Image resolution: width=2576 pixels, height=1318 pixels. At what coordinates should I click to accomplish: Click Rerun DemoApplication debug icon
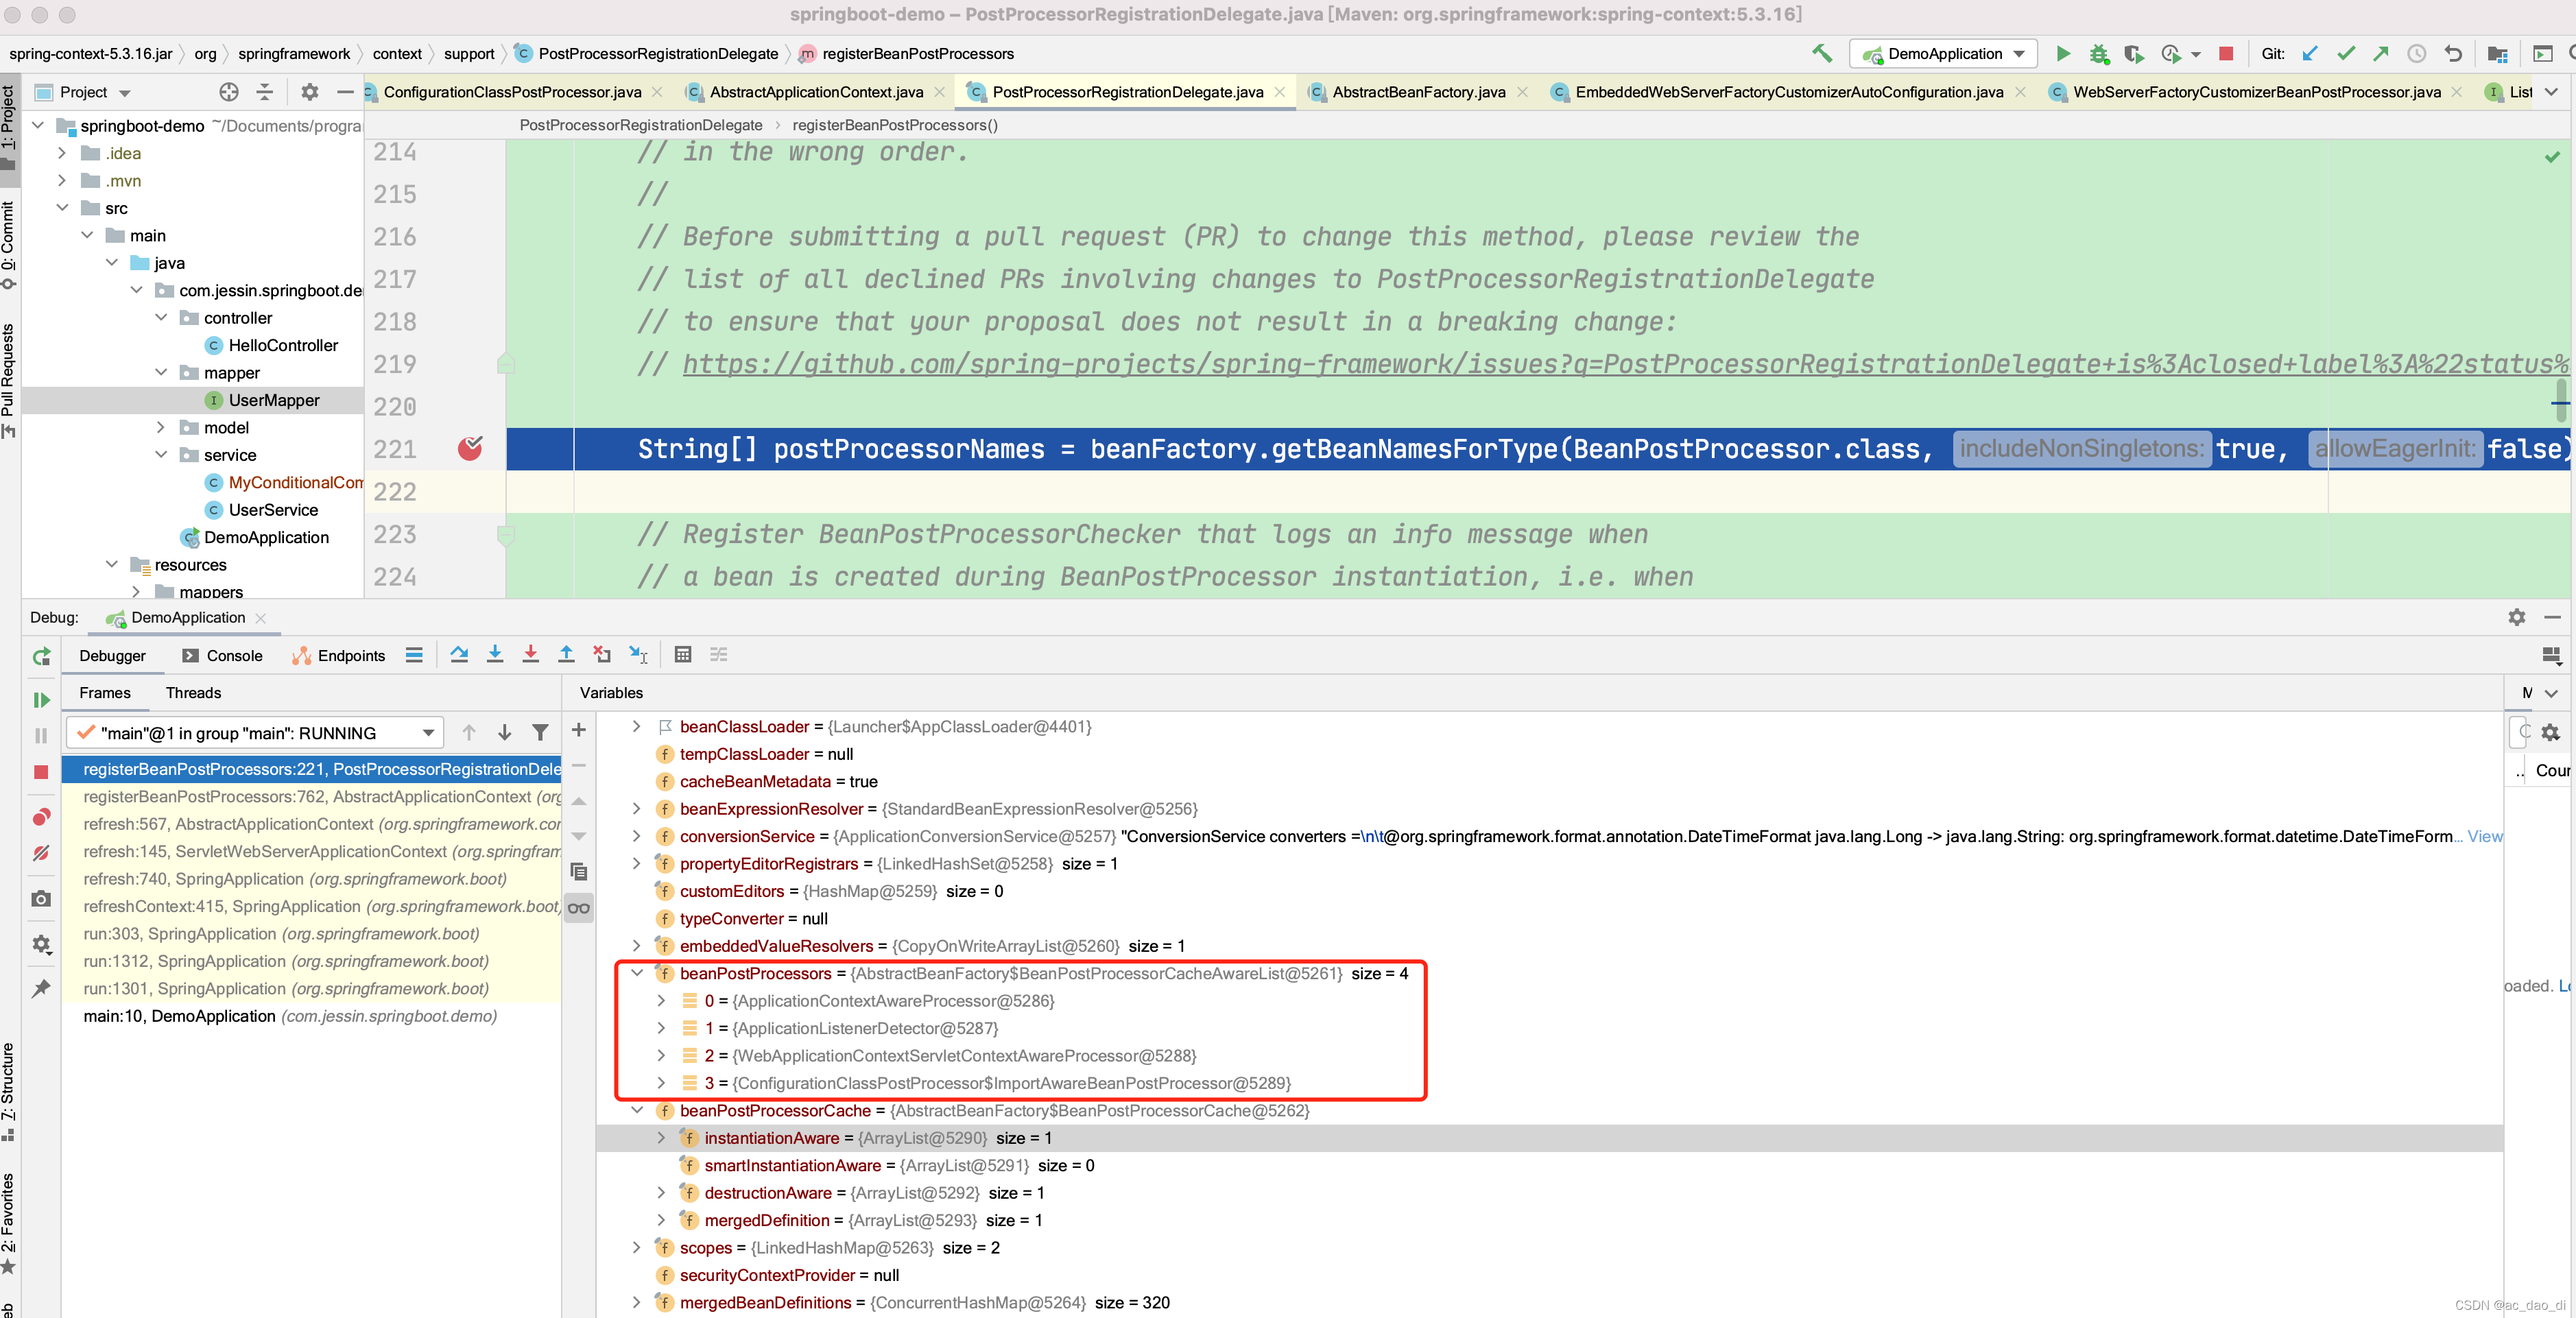(x=41, y=656)
